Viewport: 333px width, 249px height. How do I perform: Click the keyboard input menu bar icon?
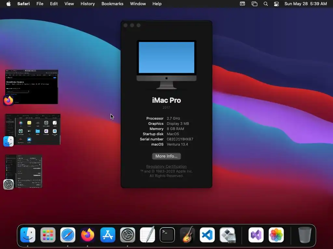[x=242, y=4]
